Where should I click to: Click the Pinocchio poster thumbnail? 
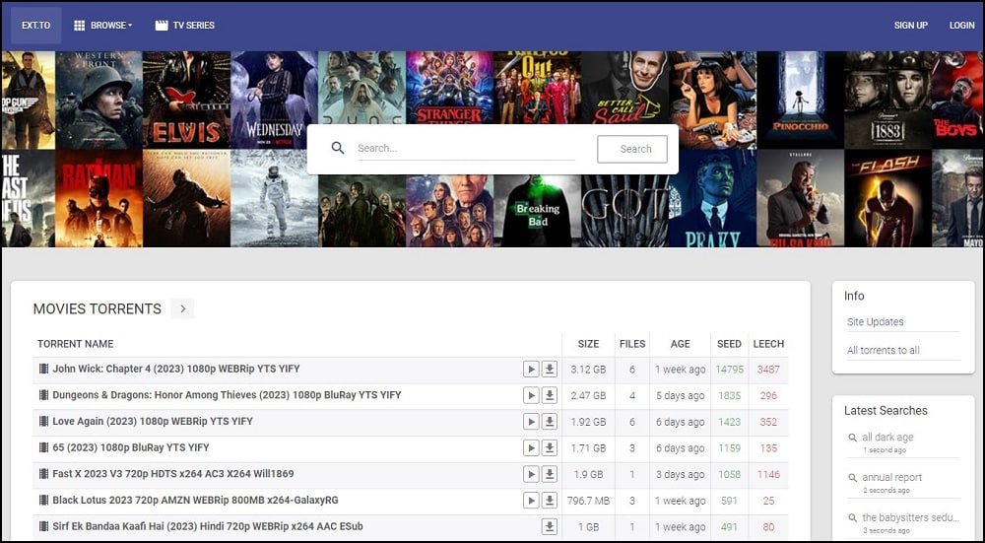[x=800, y=100]
